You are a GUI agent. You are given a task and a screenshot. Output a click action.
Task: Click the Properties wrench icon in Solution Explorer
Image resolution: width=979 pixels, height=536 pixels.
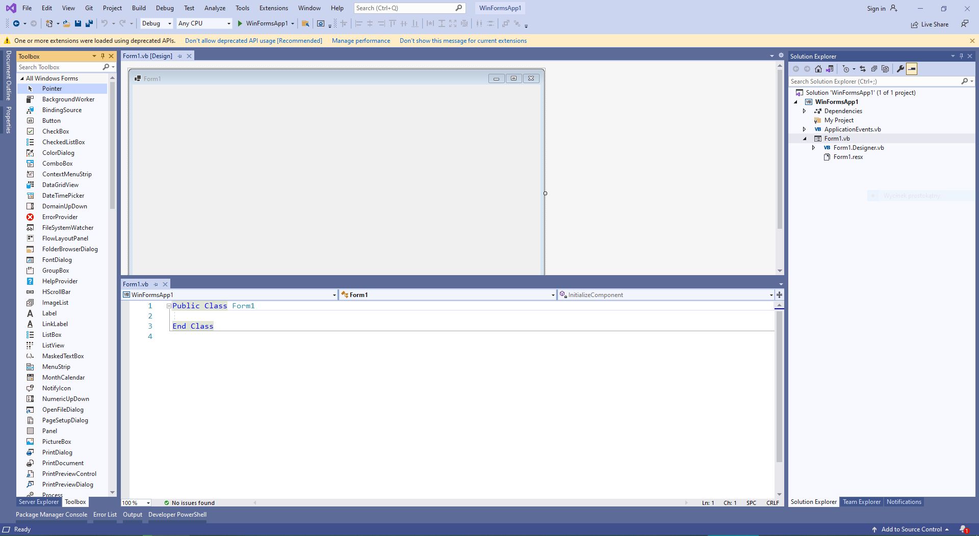pos(901,69)
